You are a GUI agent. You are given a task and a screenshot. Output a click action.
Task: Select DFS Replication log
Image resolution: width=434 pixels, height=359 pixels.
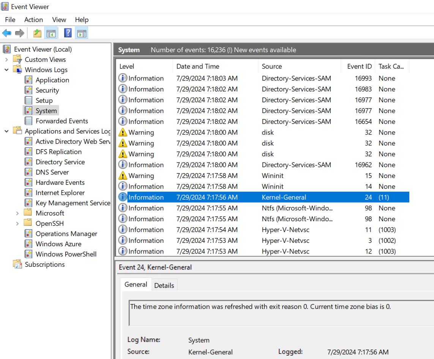point(59,151)
